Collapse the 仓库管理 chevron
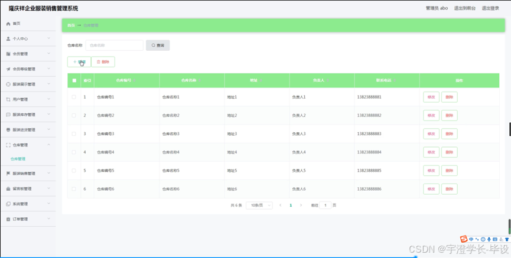Screen dimensions: 511x258 pyautogui.click(x=49, y=145)
